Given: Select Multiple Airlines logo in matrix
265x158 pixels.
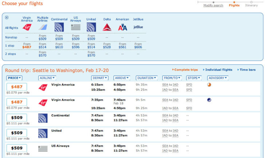Looking at the screenshot, I should [43, 27].
